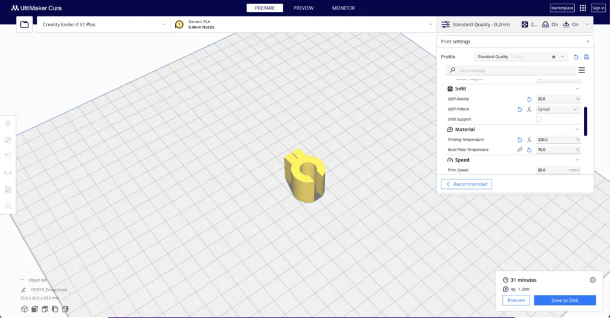
Task: Click the extruder 1 material icon
Action: [x=179, y=24]
